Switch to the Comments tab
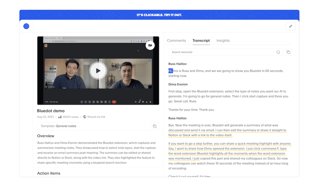The width and height of the screenshot is (331, 190). 176,40
